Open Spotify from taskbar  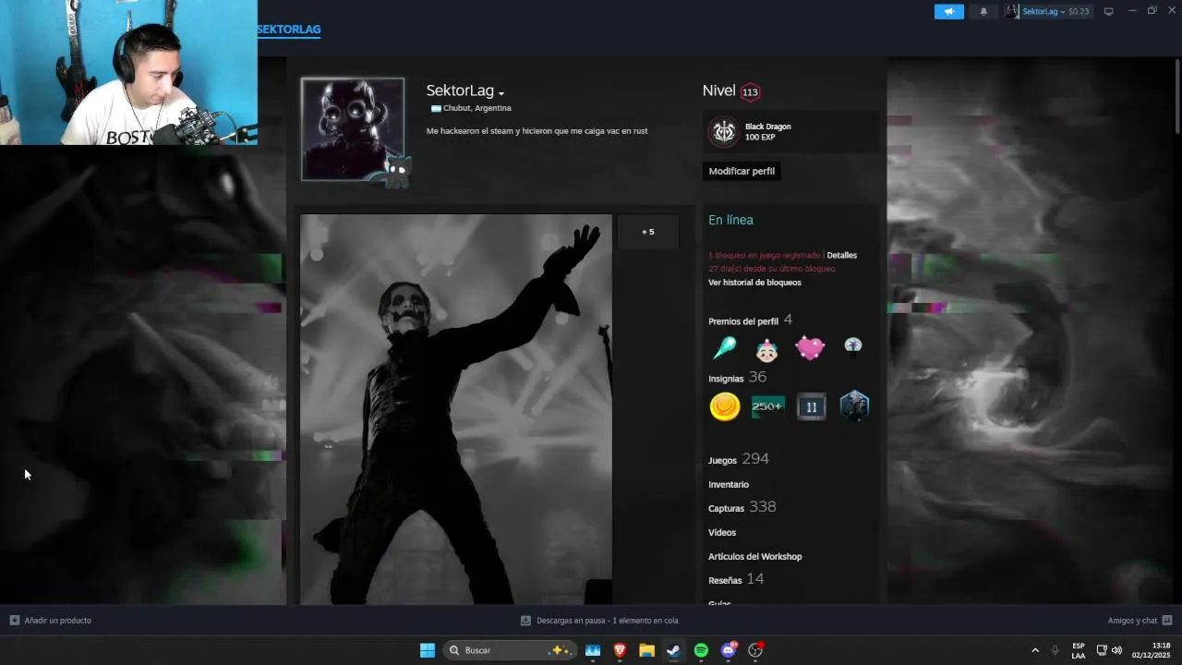pyautogui.click(x=701, y=650)
